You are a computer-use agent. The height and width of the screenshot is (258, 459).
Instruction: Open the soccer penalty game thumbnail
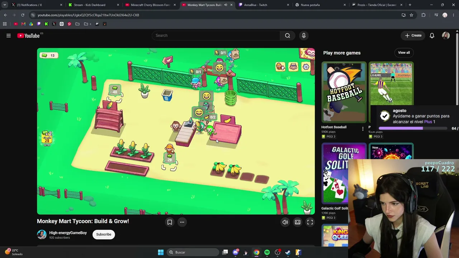click(x=391, y=84)
